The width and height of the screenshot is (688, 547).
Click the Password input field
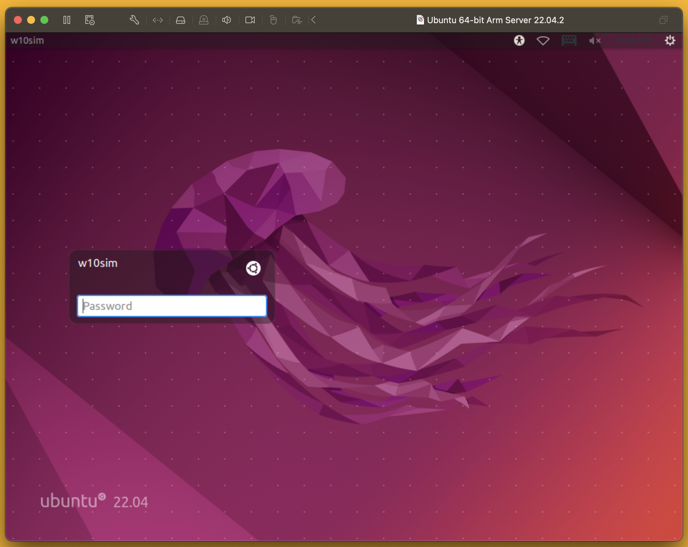coord(172,306)
